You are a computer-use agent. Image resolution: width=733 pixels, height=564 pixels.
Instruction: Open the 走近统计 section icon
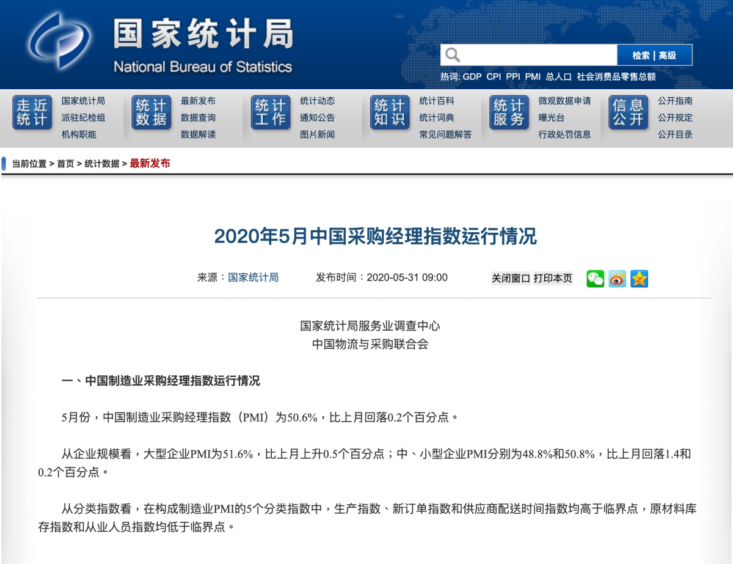pos(32,112)
